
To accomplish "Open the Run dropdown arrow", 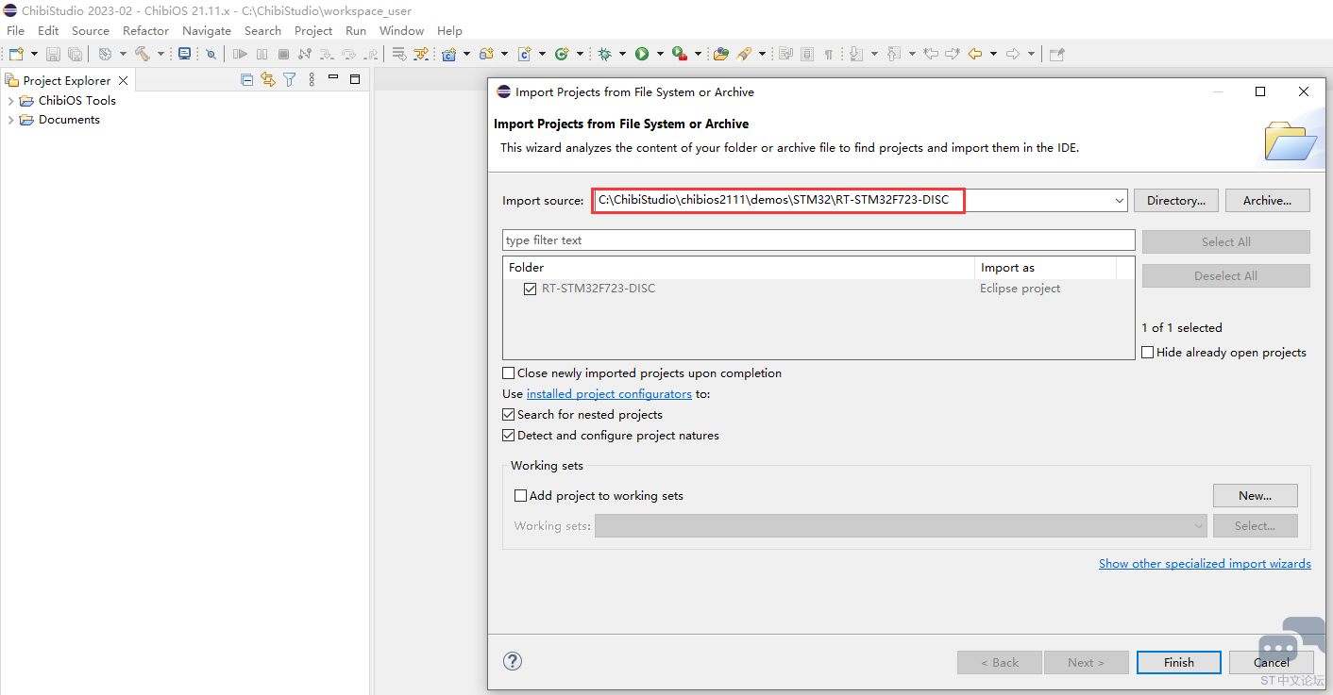I will pos(659,54).
